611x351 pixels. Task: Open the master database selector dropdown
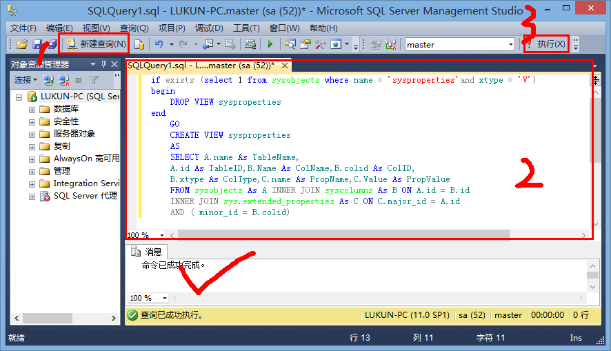point(510,44)
